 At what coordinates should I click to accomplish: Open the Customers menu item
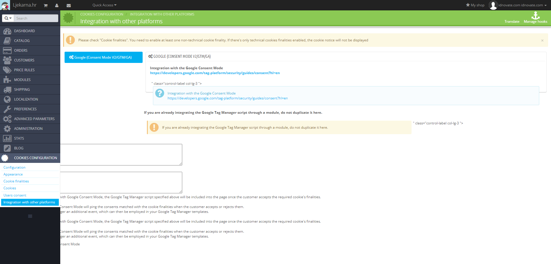pos(30,60)
